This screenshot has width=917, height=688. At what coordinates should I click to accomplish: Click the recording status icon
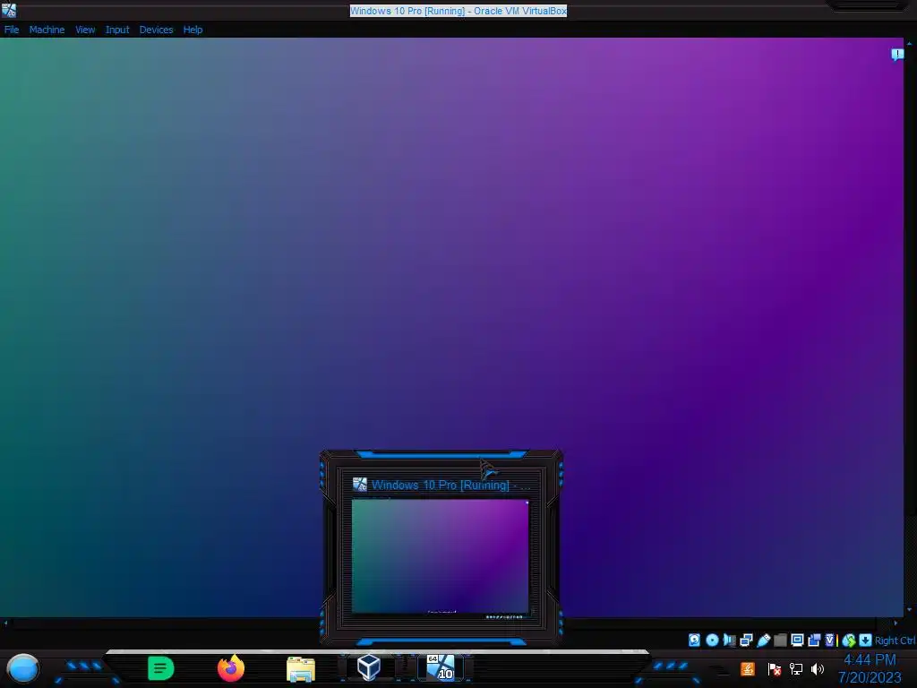814,640
